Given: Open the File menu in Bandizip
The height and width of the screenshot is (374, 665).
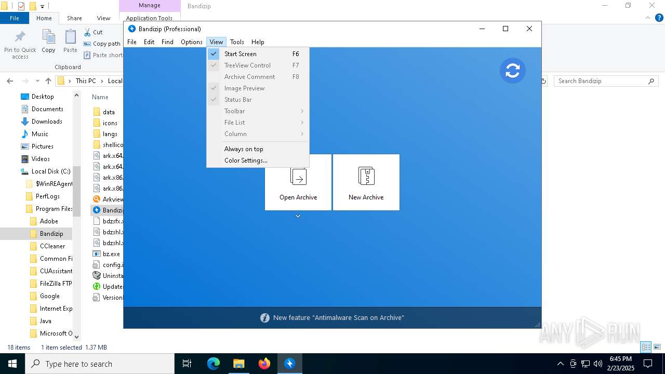Looking at the screenshot, I should click(x=132, y=42).
